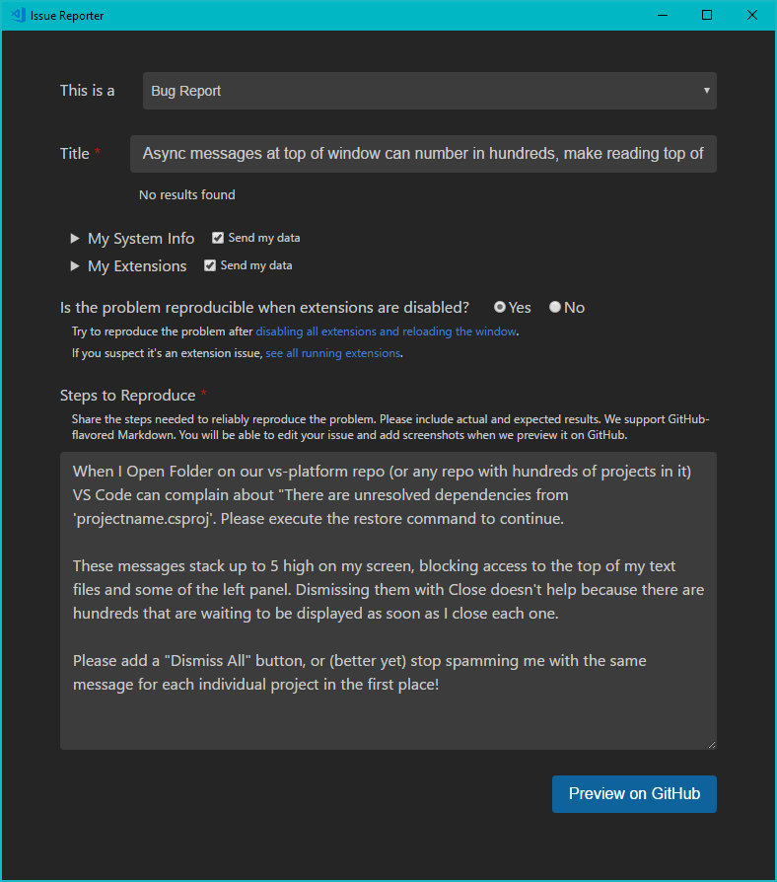Click the disclosure triangle beside My Extensions
This screenshot has height=882, width=777.
click(x=74, y=265)
